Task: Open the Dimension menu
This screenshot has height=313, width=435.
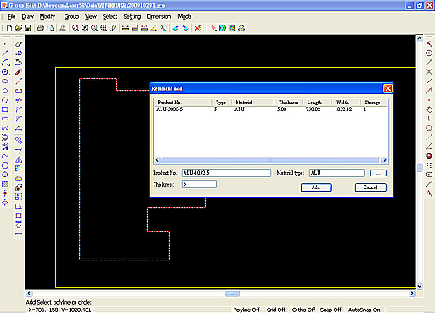Action: 159,17
